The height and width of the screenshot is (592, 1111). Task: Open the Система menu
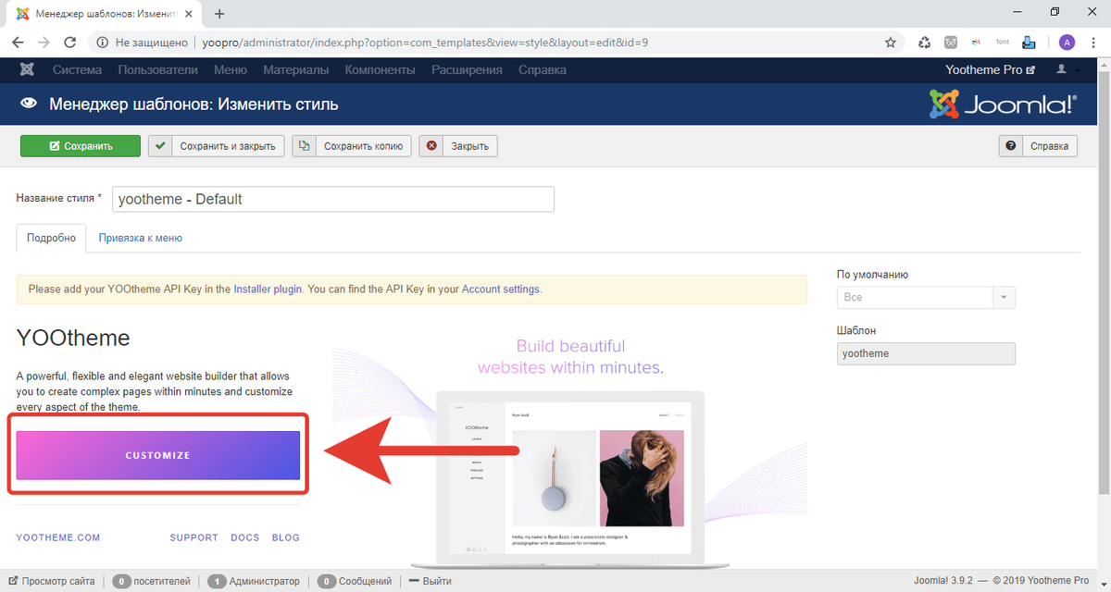[77, 70]
